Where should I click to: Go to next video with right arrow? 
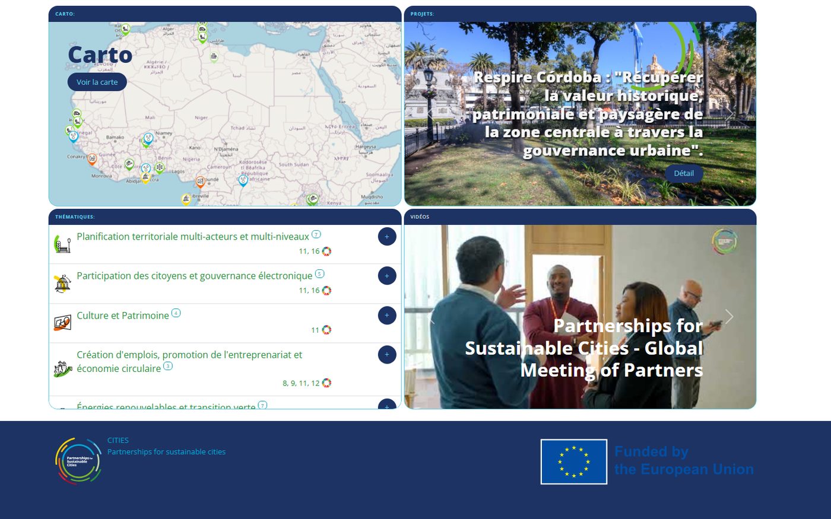(729, 317)
